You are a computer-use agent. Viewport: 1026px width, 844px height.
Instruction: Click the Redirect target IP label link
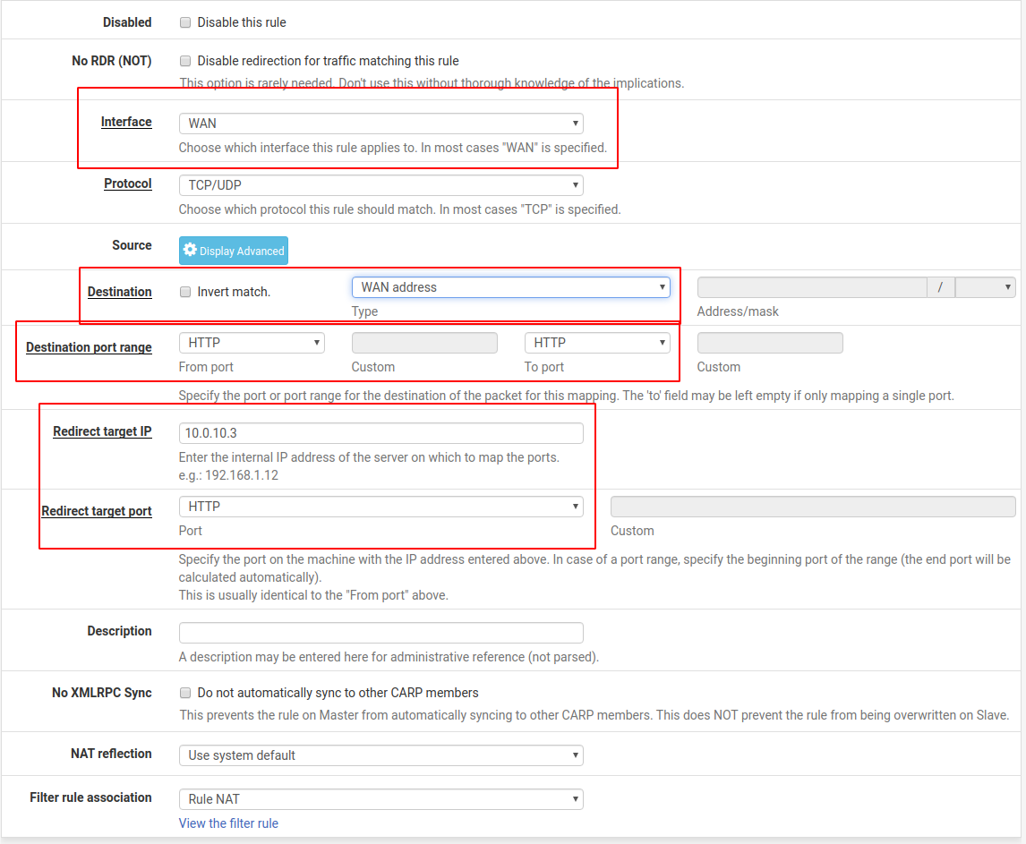103,431
